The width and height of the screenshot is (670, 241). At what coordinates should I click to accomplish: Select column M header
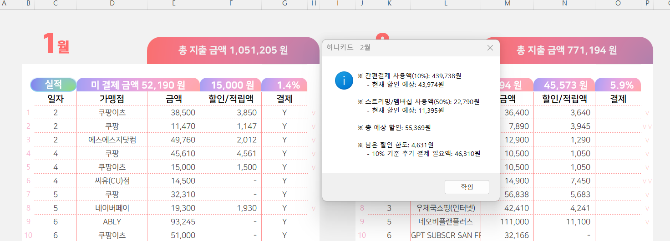click(507, 4)
